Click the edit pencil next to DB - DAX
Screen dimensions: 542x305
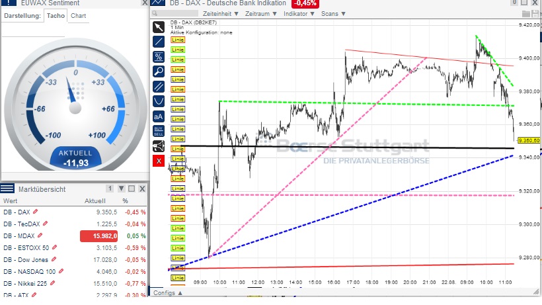coord(35,212)
